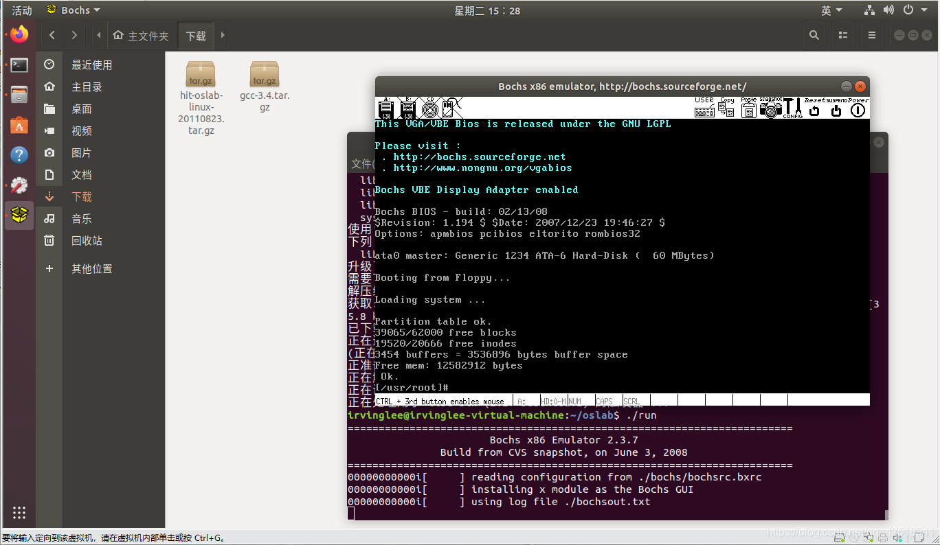The width and height of the screenshot is (940, 545).
Task: Open Music in the Files sidebar
Action: 100,218
